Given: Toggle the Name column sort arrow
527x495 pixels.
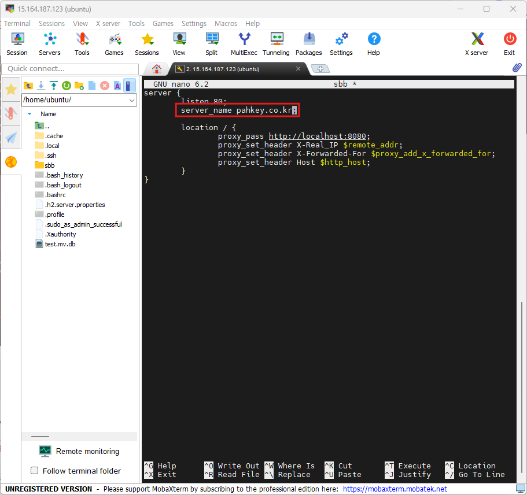Looking at the screenshot, I should click(x=30, y=114).
